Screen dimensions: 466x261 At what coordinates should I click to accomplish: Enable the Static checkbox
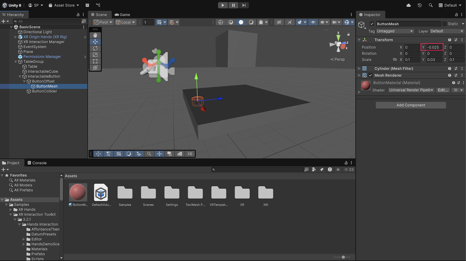pos(444,24)
